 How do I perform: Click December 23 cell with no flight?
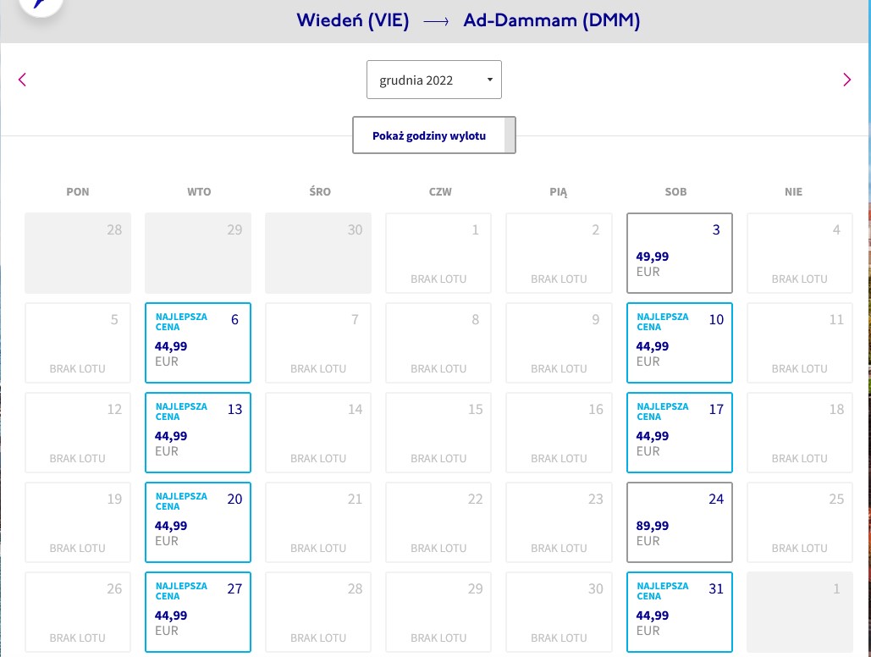pos(559,522)
